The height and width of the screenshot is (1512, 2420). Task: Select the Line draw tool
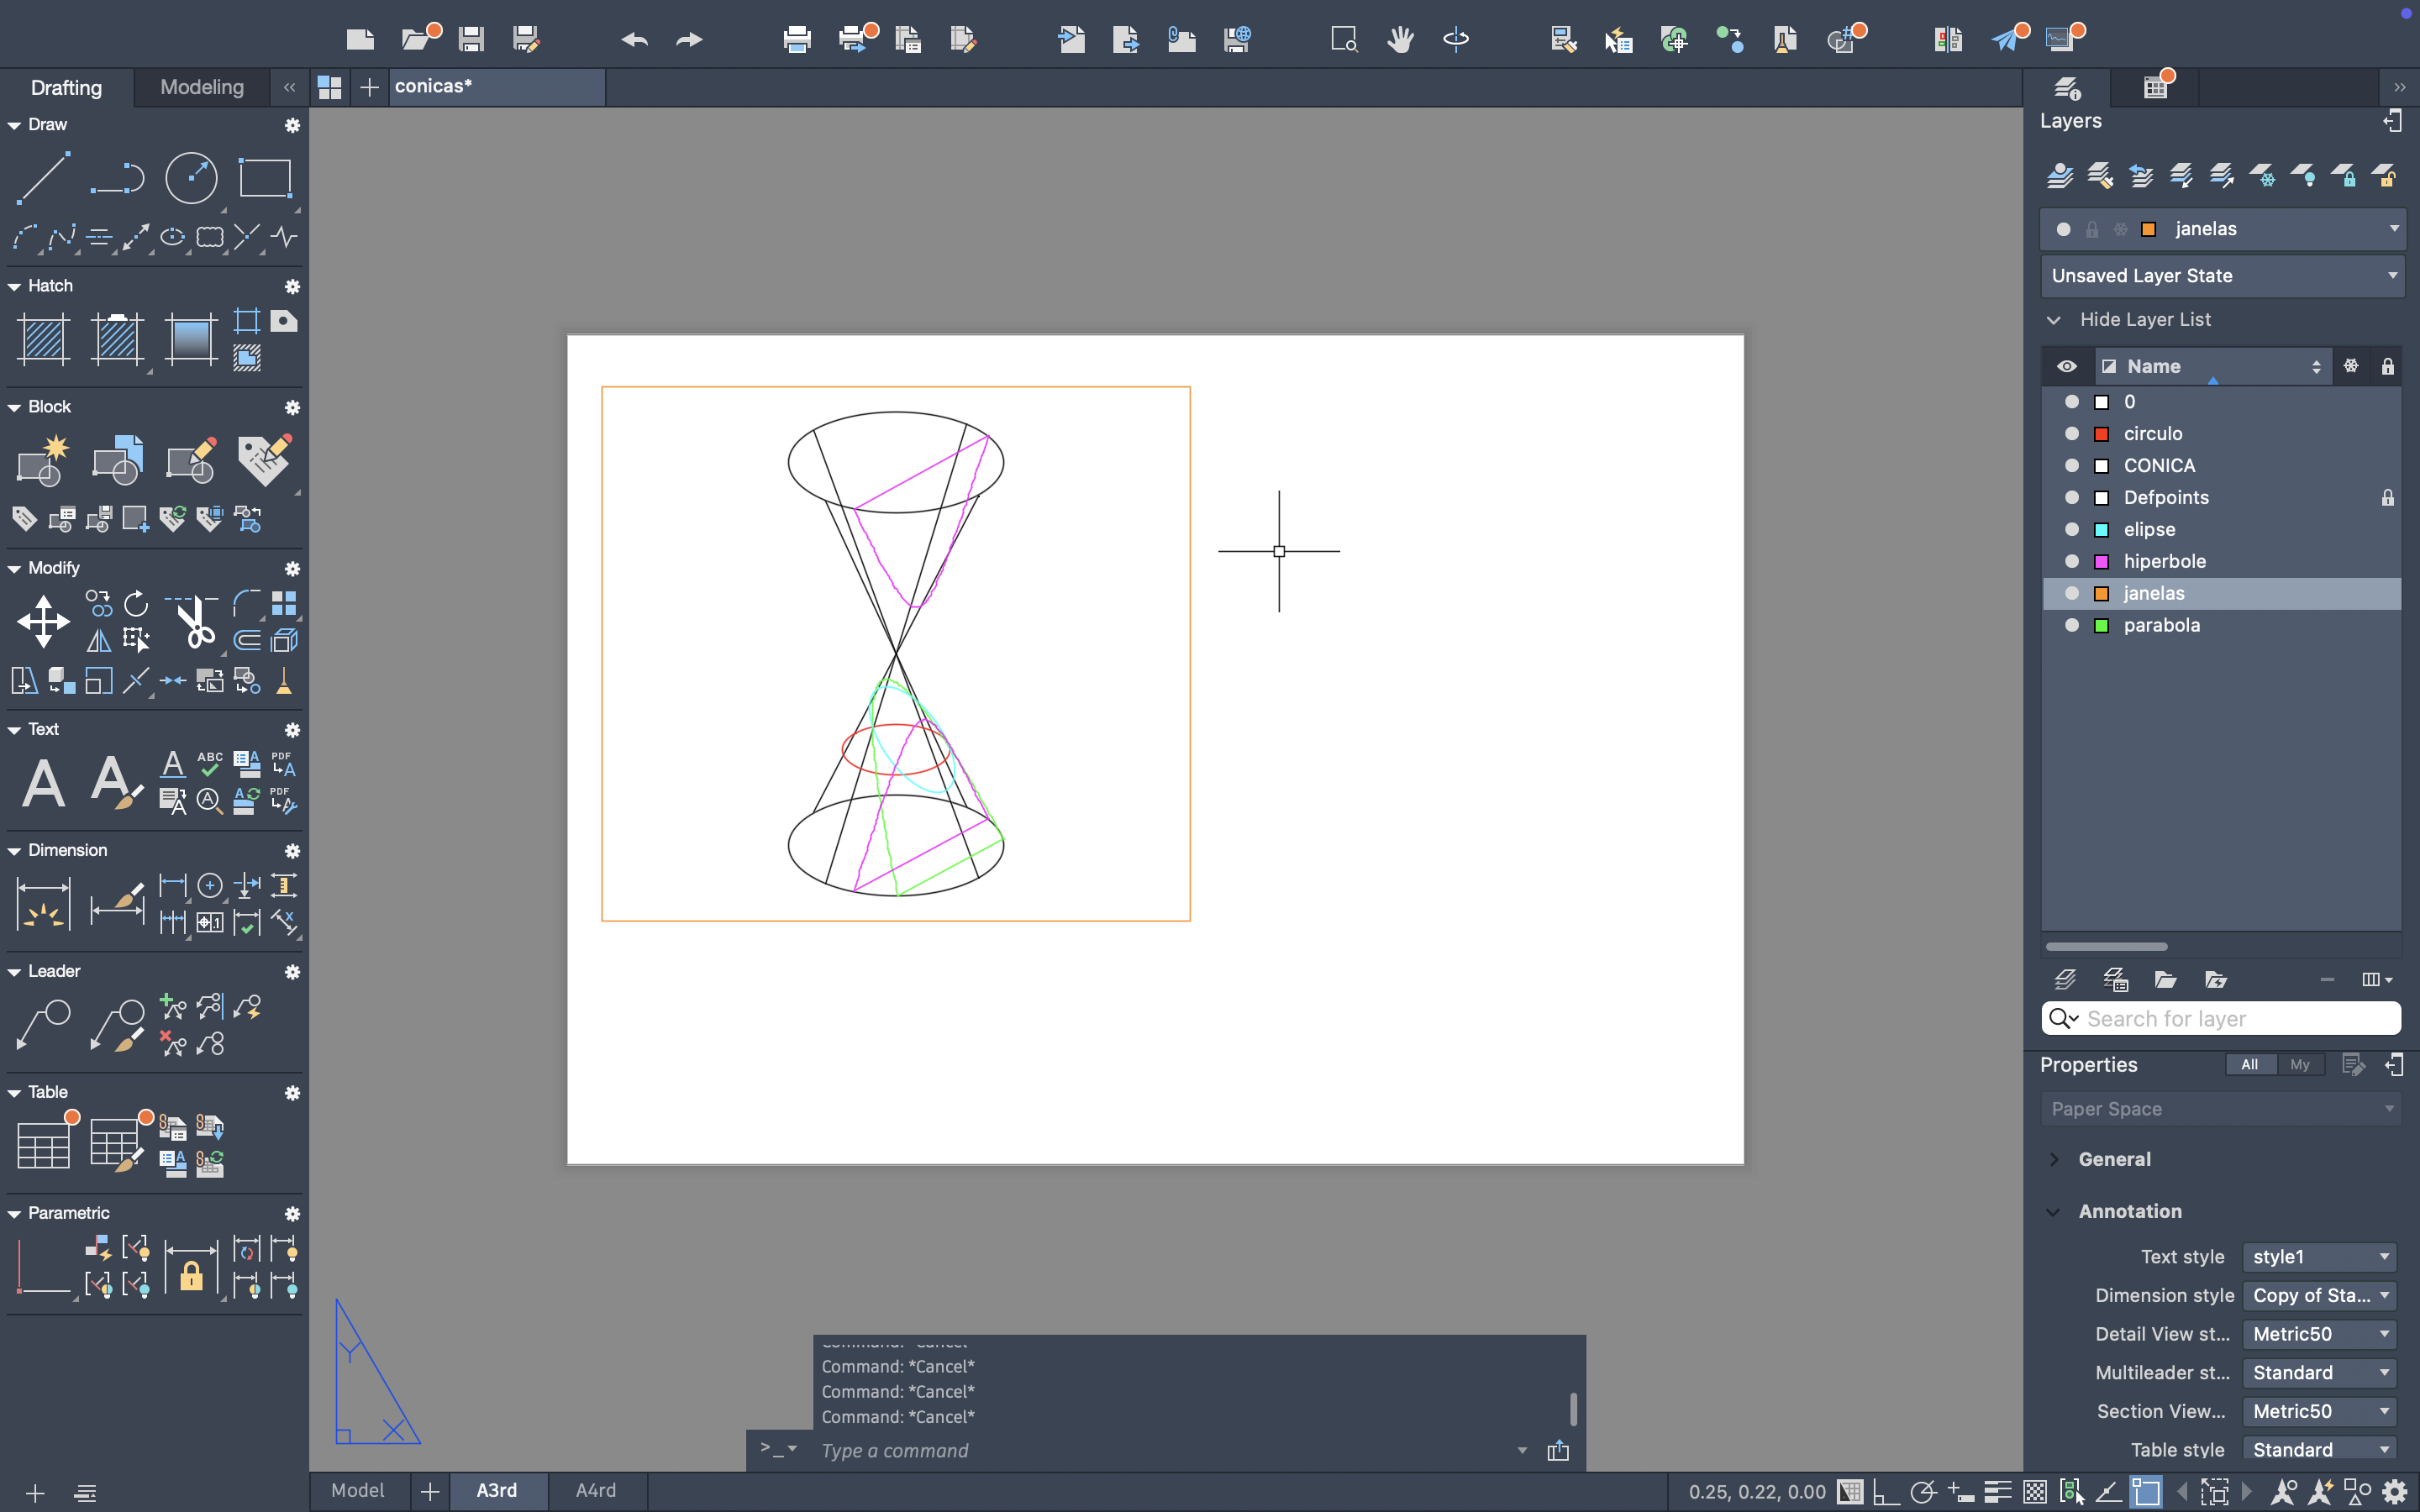(x=43, y=178)
